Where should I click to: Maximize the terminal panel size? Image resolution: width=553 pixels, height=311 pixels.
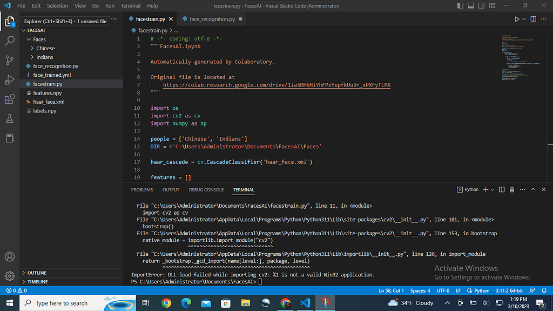pyautogui.click(x=533, y=190)
